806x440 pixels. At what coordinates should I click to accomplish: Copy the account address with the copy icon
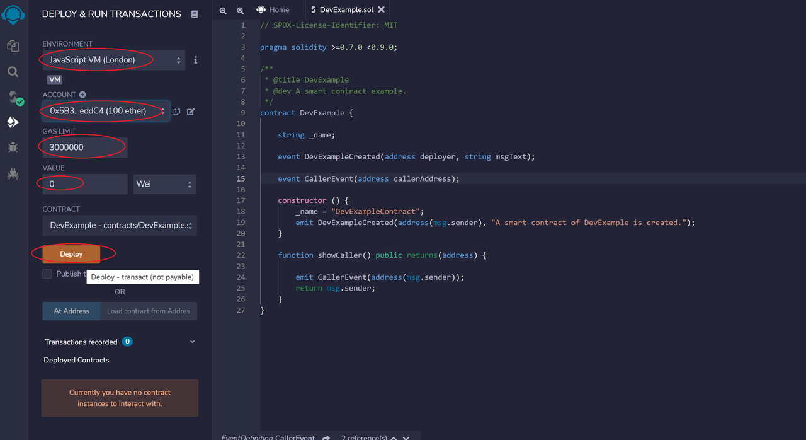point(177,112)
